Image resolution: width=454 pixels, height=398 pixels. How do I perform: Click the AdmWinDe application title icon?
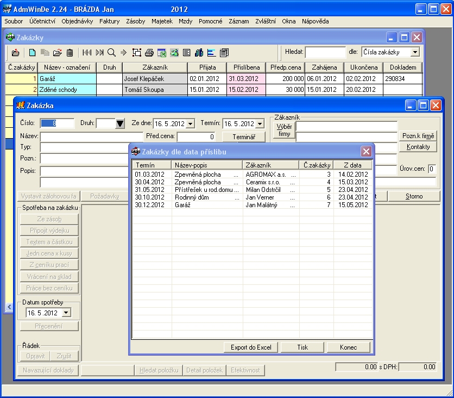[x=7, y=9]
